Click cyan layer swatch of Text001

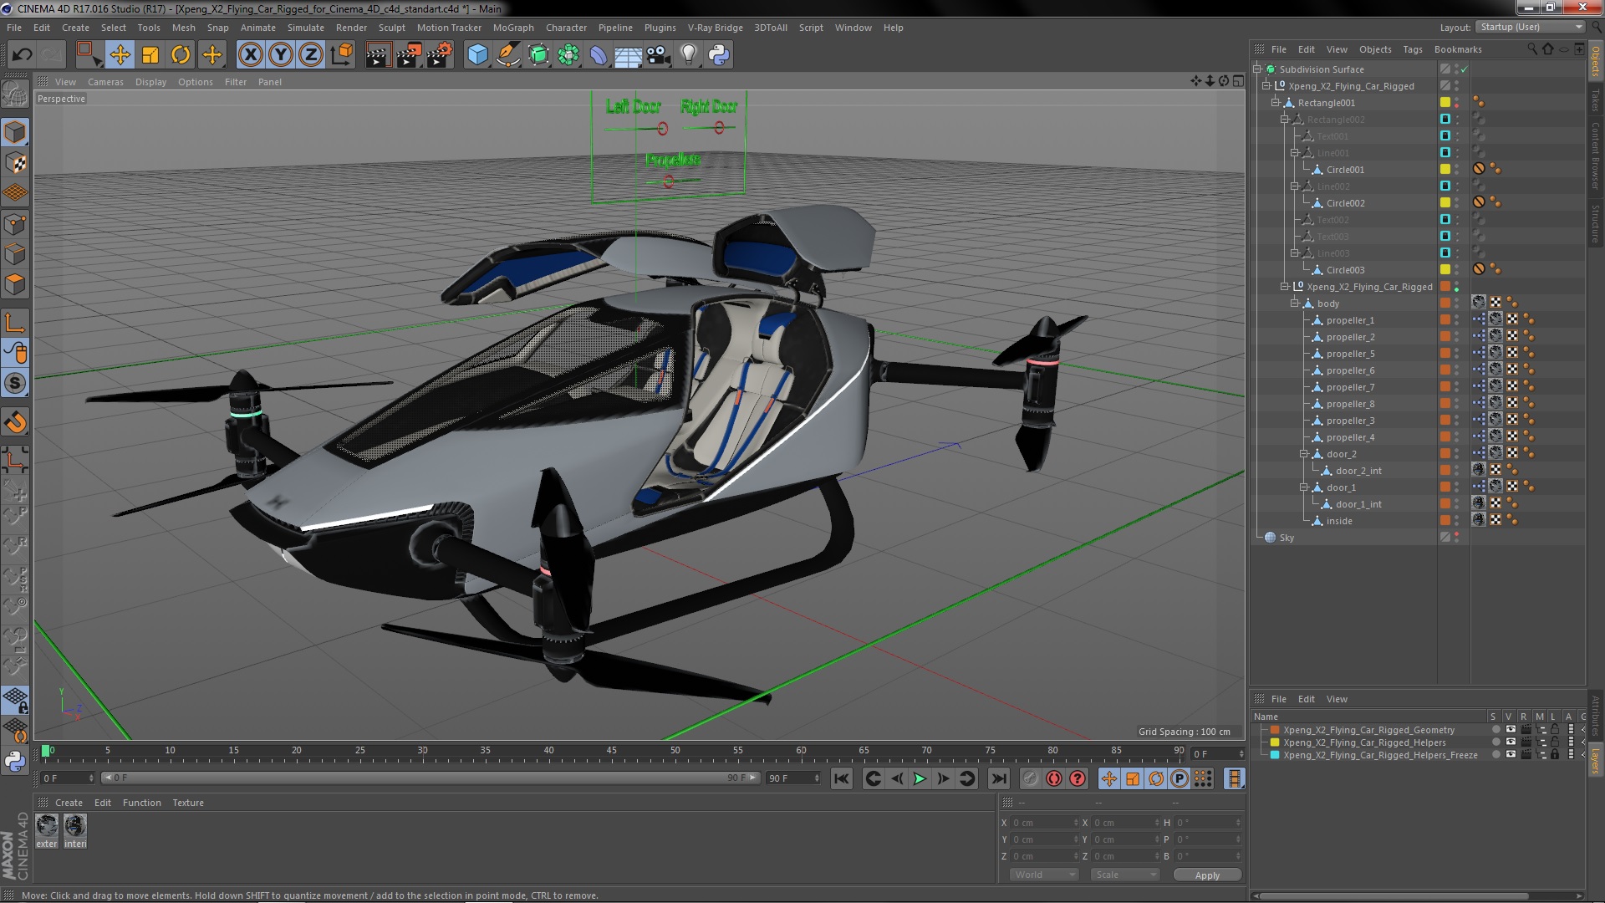tap(1444, 135)
